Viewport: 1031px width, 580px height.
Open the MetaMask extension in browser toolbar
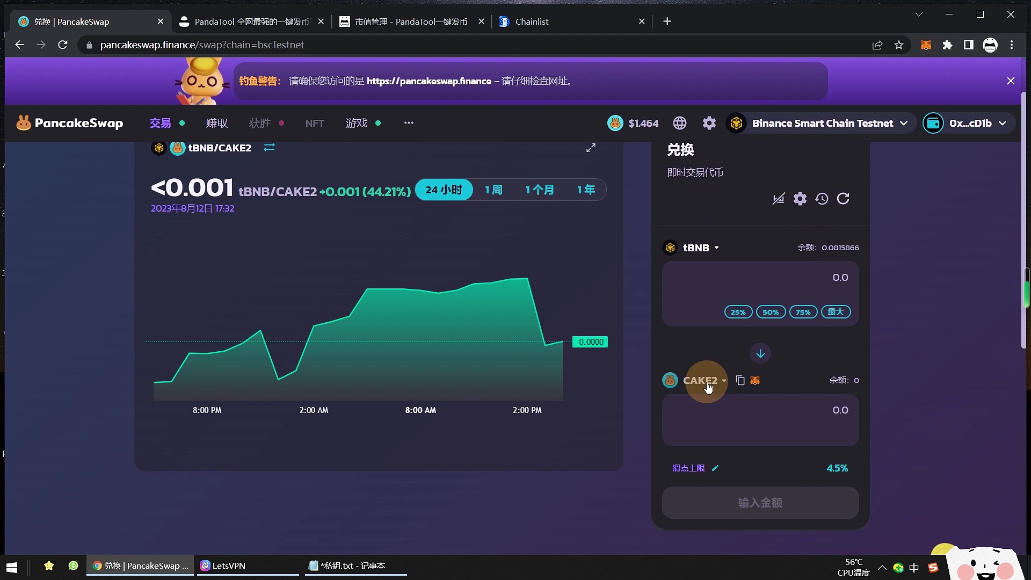tap(926, 45)
